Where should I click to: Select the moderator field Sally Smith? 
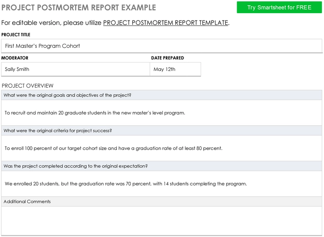point(76,69)
